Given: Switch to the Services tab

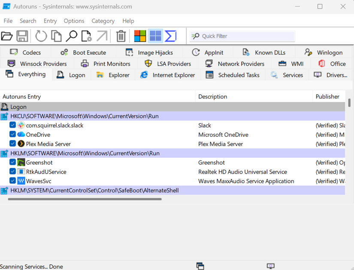Looking at the screenshot, I should [x=291, y=75].
